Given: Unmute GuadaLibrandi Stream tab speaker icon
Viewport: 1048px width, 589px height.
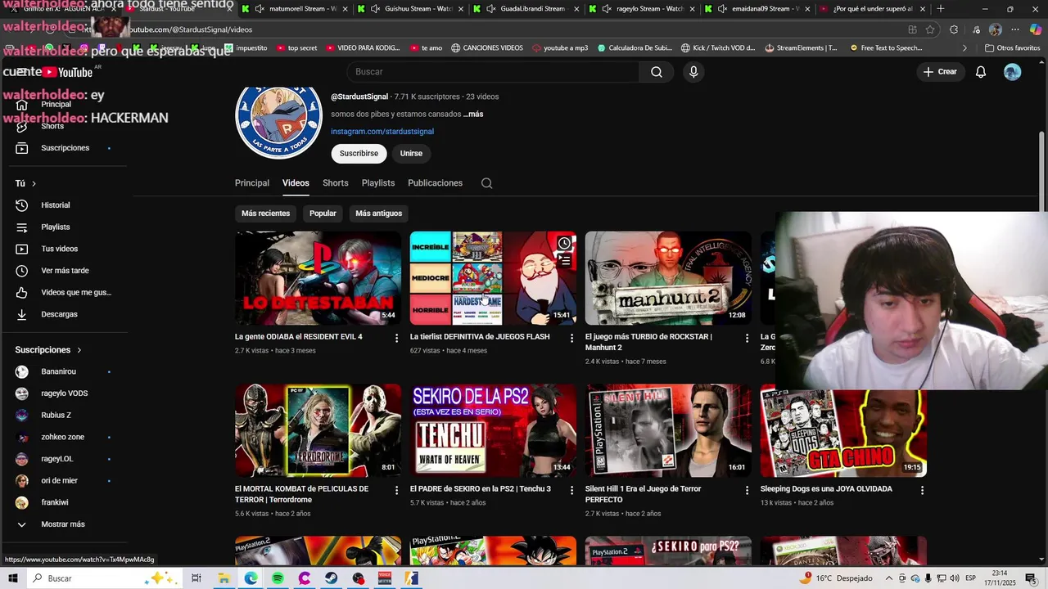Looking at the screenshot, I should click(490, 9).
